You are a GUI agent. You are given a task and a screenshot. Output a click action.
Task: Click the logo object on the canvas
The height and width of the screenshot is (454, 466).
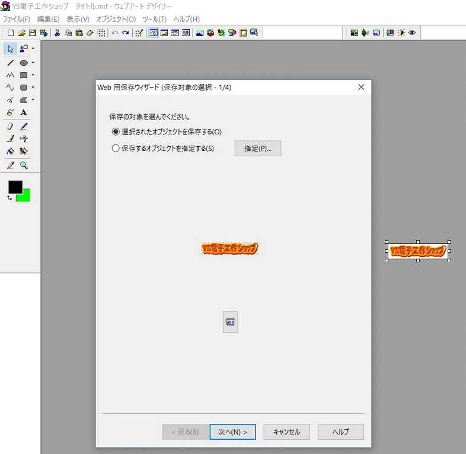click(x=417, y=252)
